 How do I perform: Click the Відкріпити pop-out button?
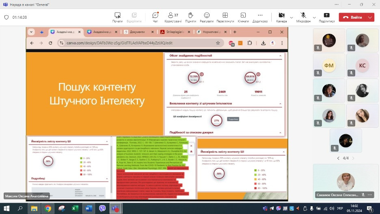pos(134,17)
